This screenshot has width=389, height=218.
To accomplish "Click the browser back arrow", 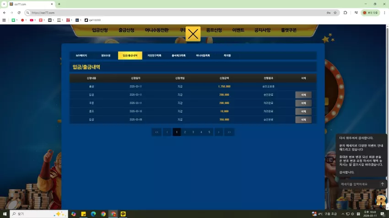I will [x=5, y=13].
